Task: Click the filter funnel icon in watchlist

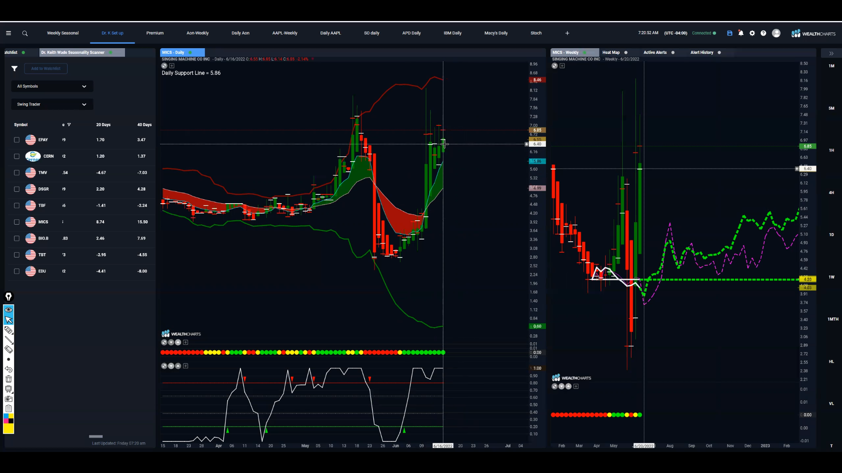Action: [14, 68]
